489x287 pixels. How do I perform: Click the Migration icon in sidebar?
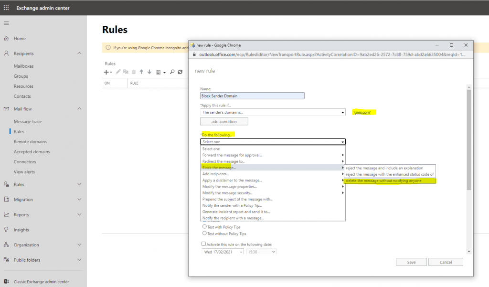pyautogui.click(x=6, y=199)
